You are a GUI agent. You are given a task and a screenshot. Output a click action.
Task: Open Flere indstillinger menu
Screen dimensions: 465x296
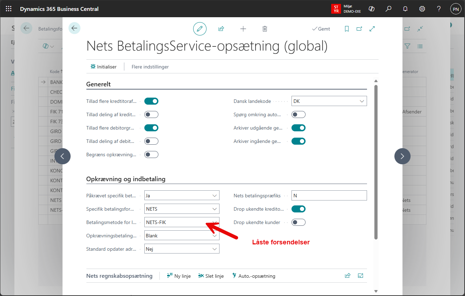[x=150, y=67]
